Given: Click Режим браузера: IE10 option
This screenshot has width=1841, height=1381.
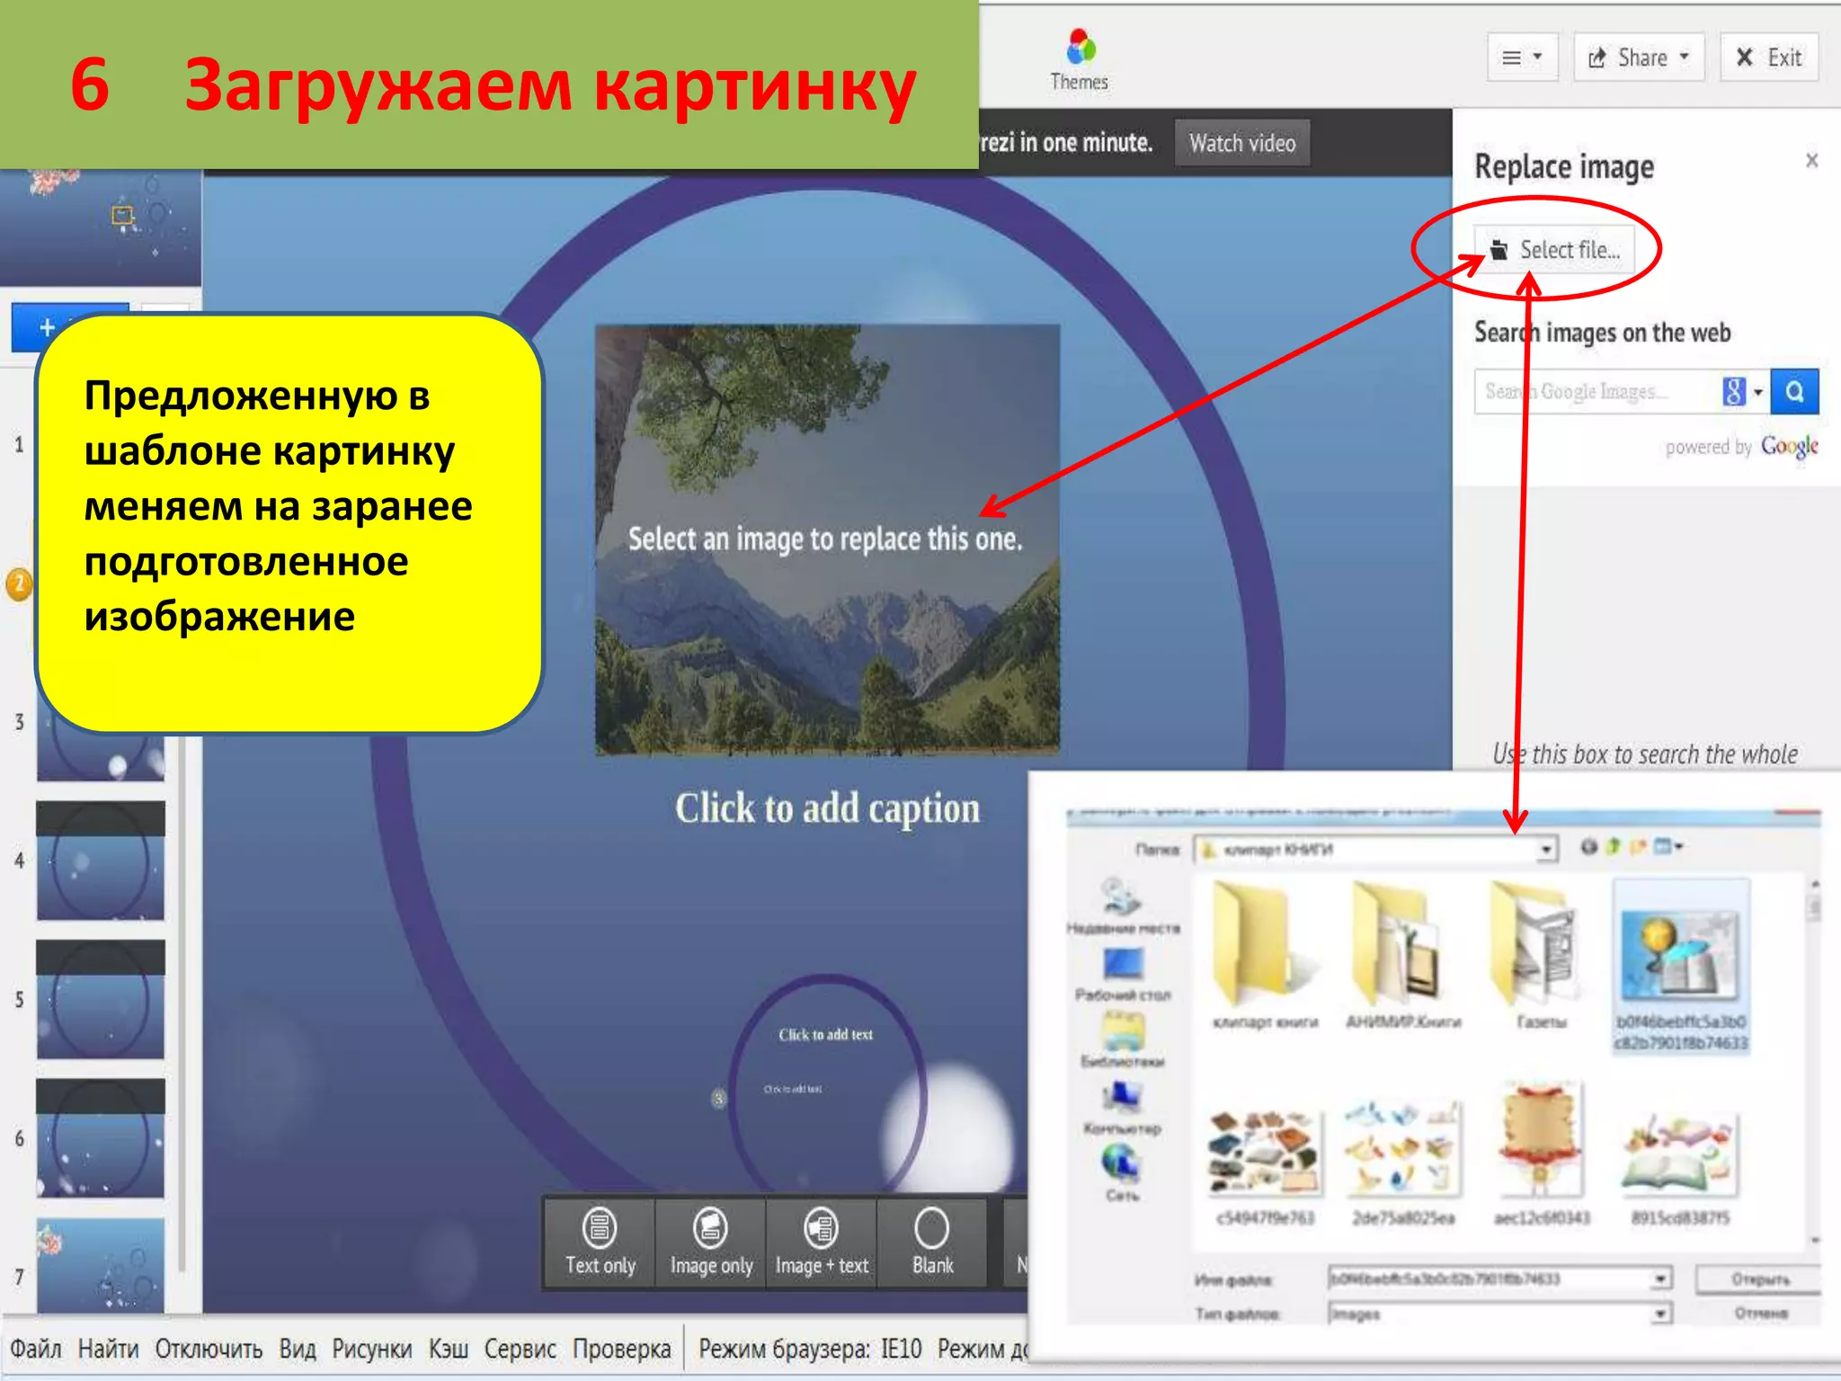Looking at the screenshot, I should click(811, 1349).
